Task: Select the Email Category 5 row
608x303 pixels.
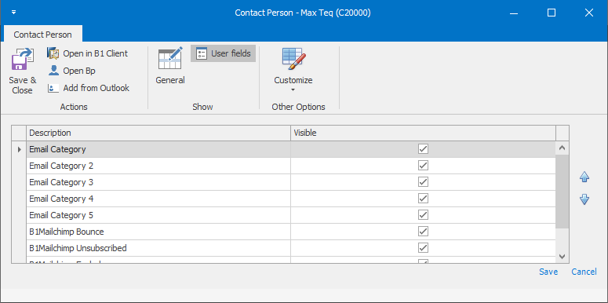Action: click(291, 215)
